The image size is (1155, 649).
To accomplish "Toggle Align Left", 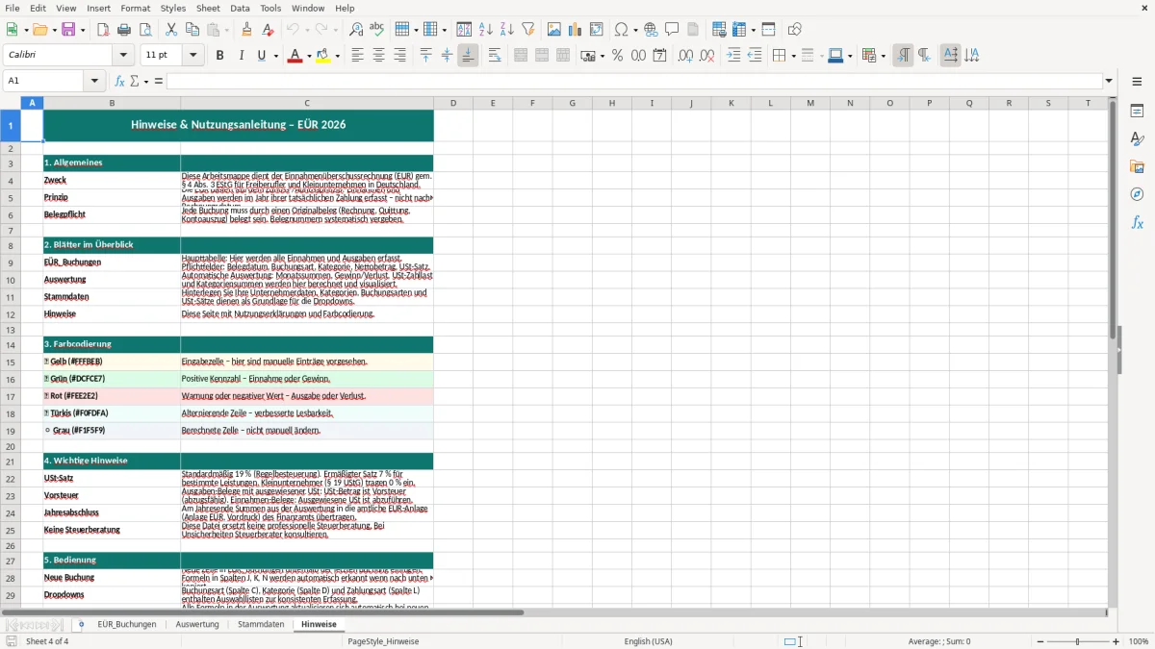I will click(357, 56).
